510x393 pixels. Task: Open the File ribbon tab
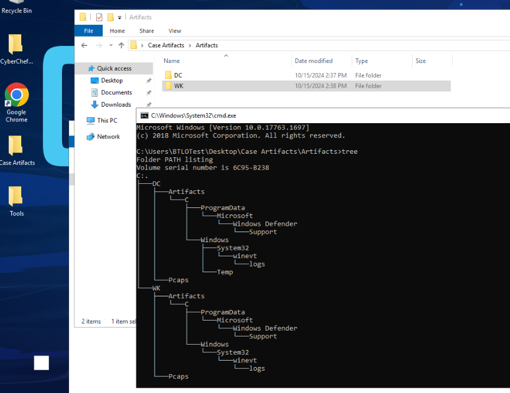[89, 31]
